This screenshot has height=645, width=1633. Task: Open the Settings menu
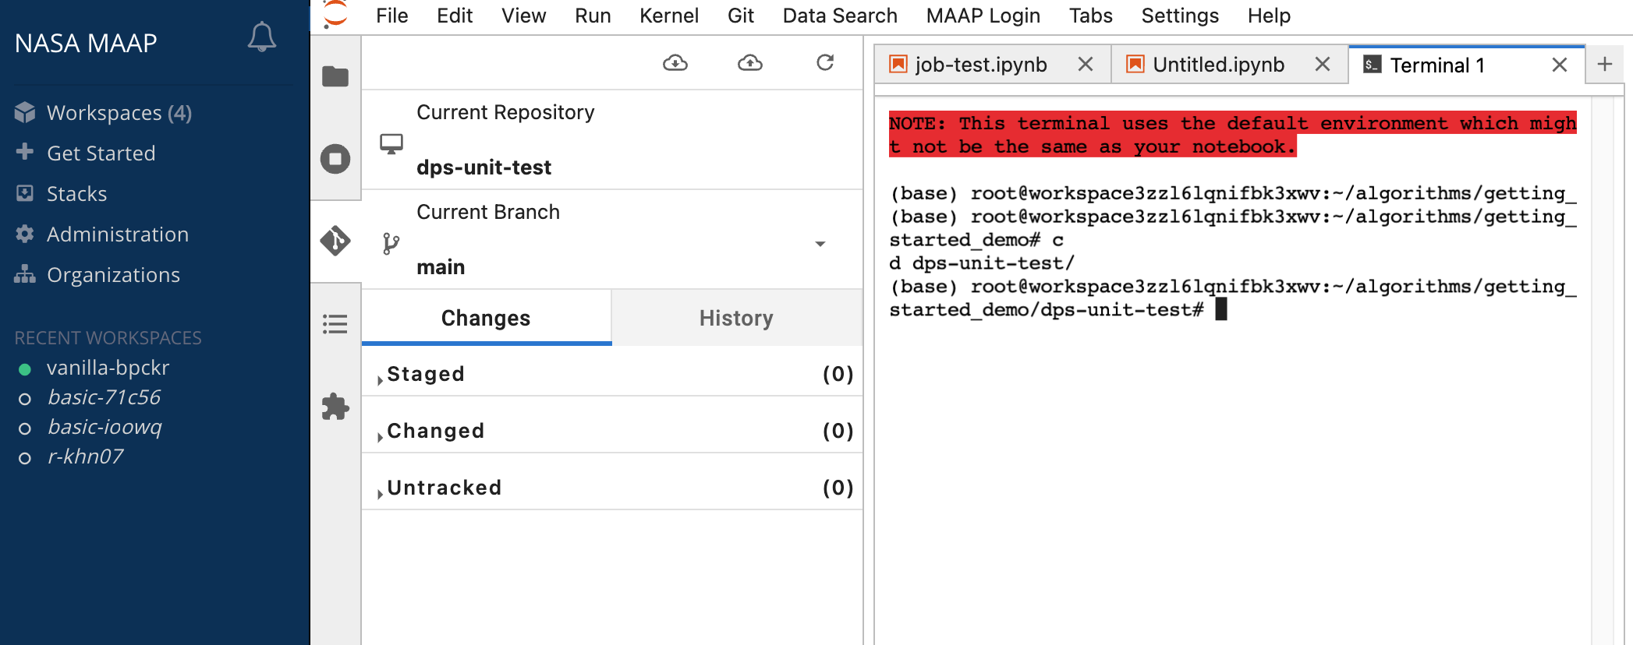[x=1180, y=16]
